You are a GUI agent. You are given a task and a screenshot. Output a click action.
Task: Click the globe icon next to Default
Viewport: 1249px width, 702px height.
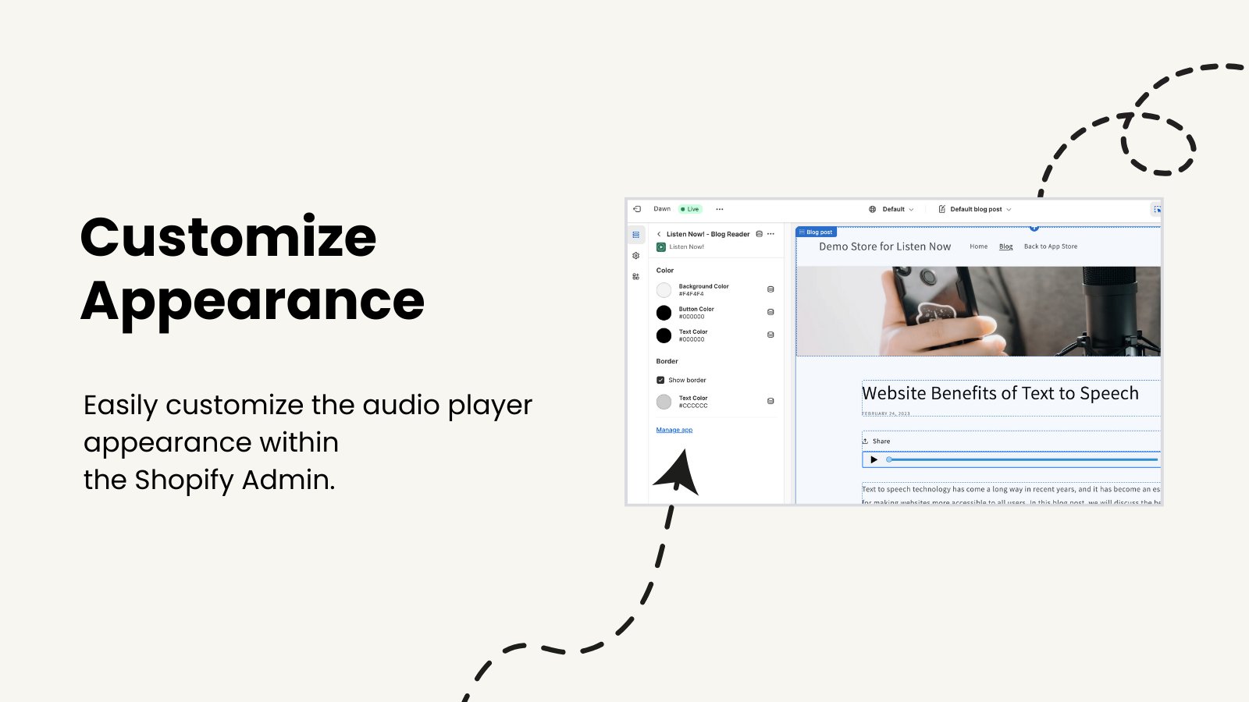point(873,209)
